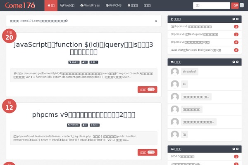
Task: Click the Come176 site logo
Action: pyautogui.click(x=20, y=5)
